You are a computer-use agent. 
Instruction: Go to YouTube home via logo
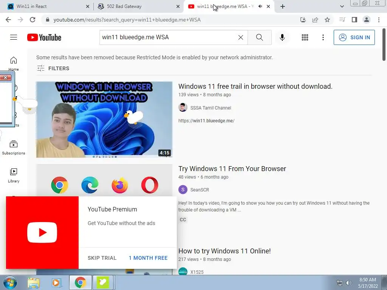(x=44, y=37)
